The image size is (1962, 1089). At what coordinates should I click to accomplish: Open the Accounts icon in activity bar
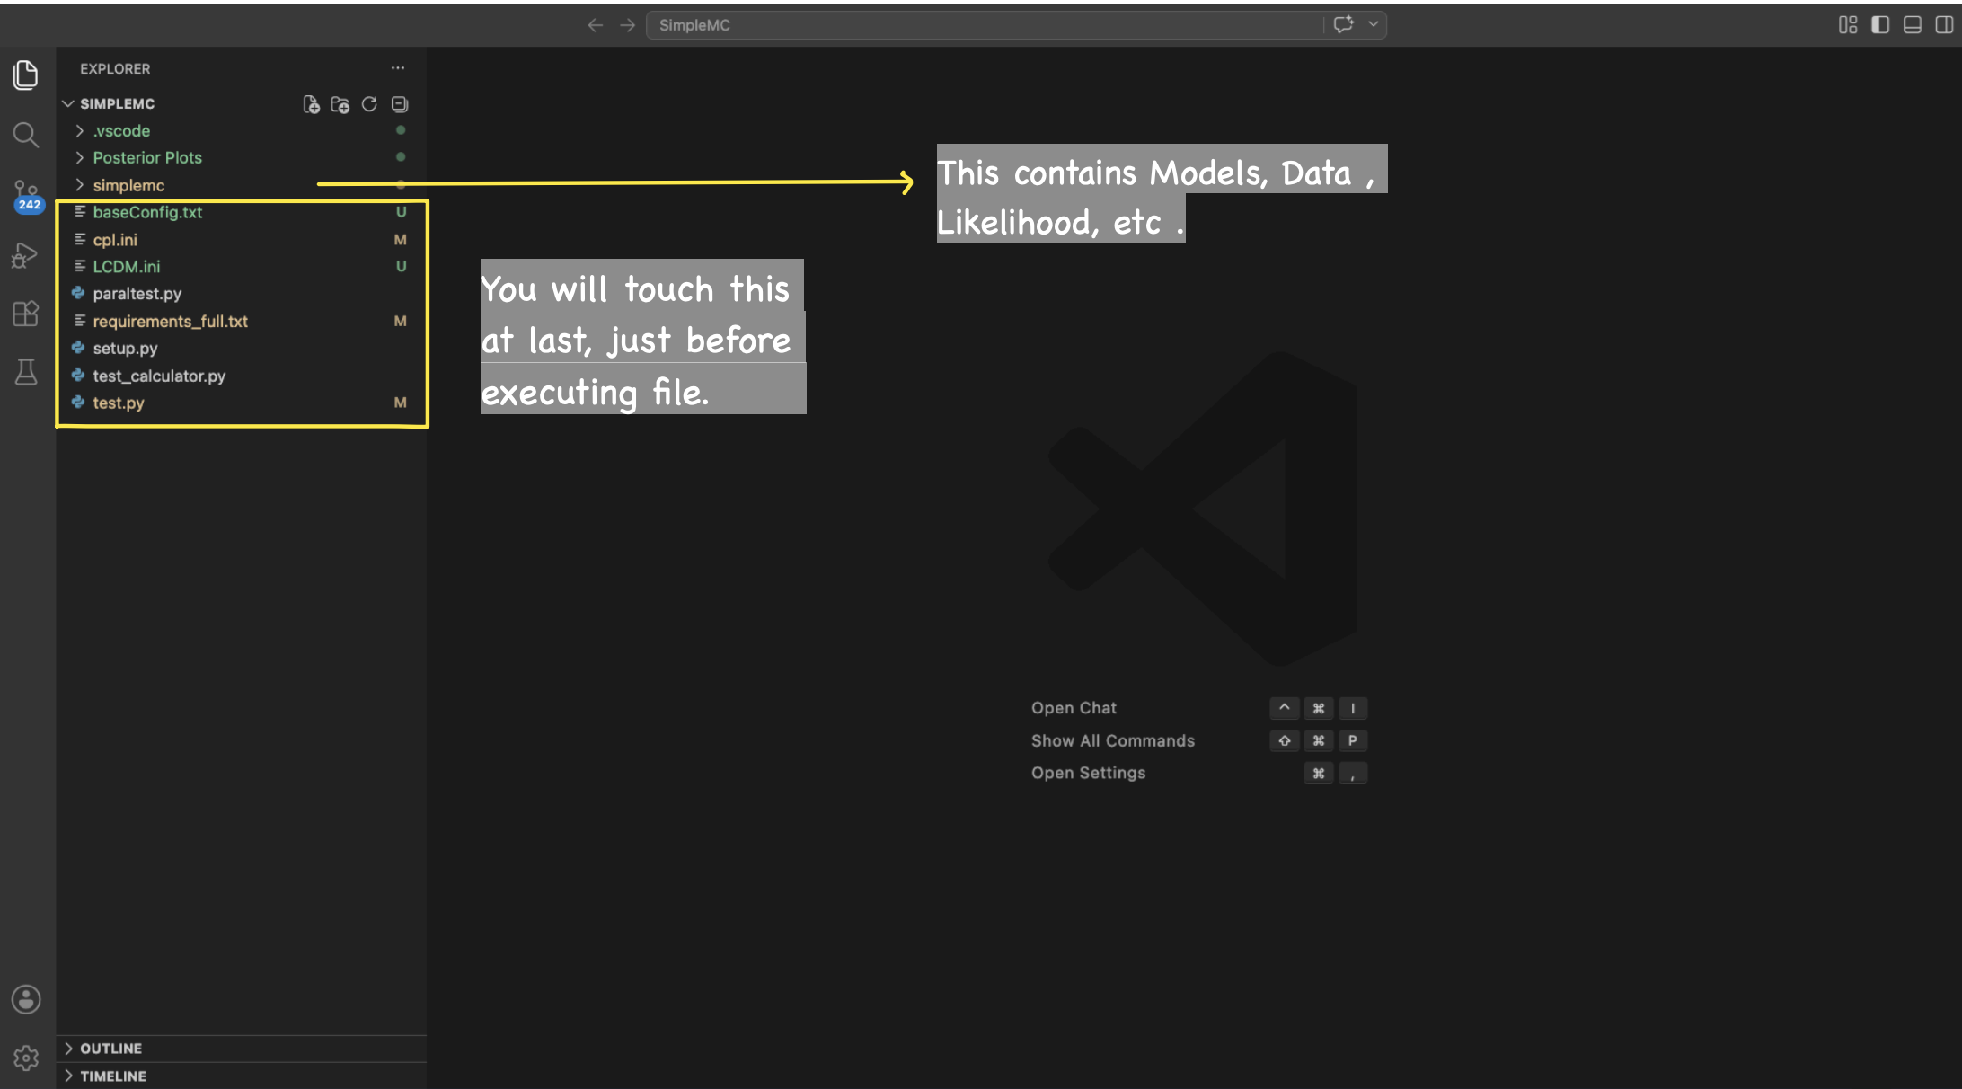[26, 999]
